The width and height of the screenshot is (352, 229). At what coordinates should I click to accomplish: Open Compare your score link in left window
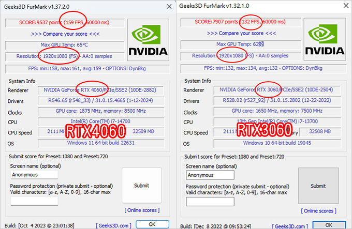point(65,34)
